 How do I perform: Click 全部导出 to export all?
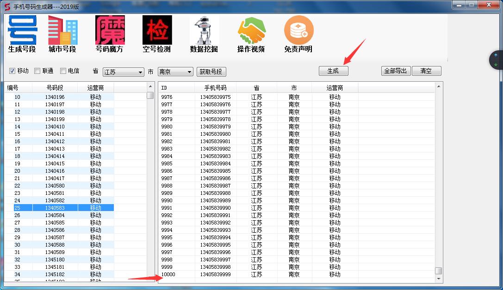click(x=396, y=71)
